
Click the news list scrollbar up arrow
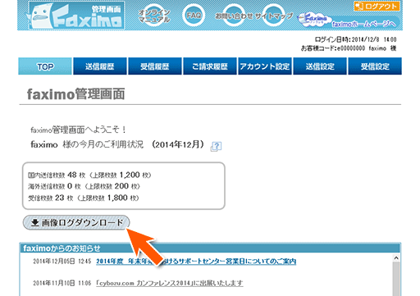point(396,258)
